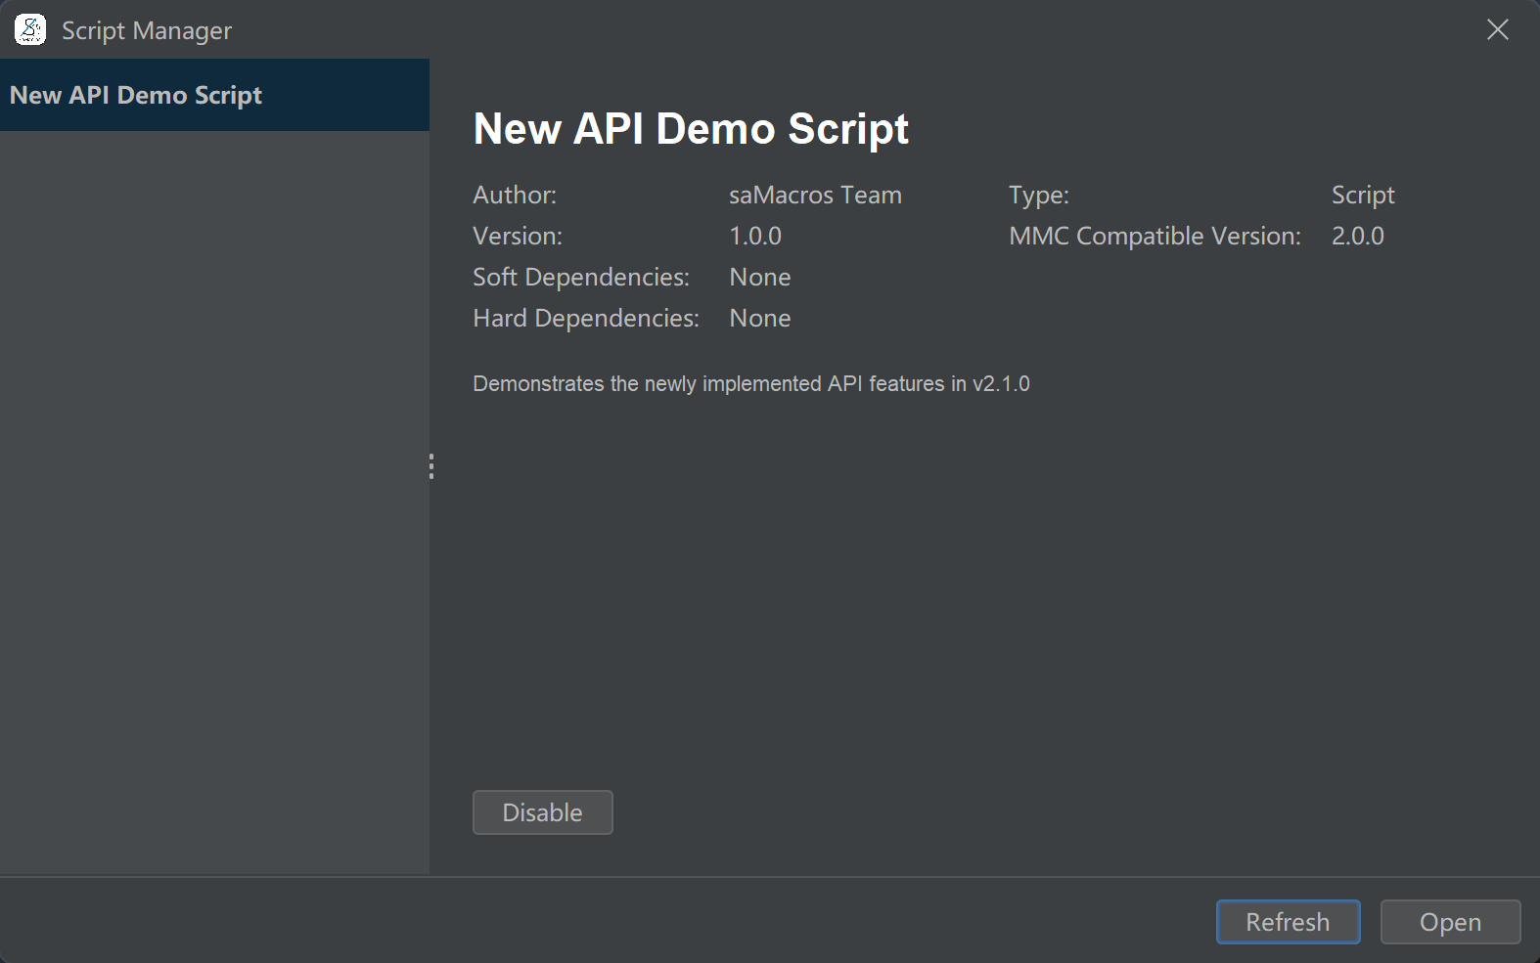Click the saMacros Team author value
1540x963 pixels.
[x=815, y=196]
